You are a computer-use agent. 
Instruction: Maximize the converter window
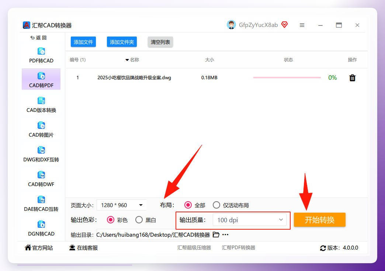click(339, 25)
